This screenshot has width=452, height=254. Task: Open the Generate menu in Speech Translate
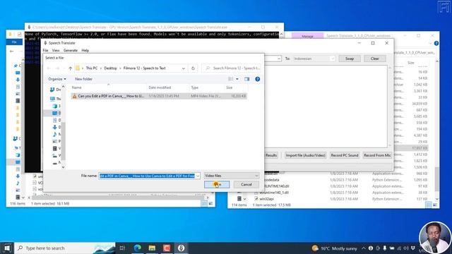point(71,50)
